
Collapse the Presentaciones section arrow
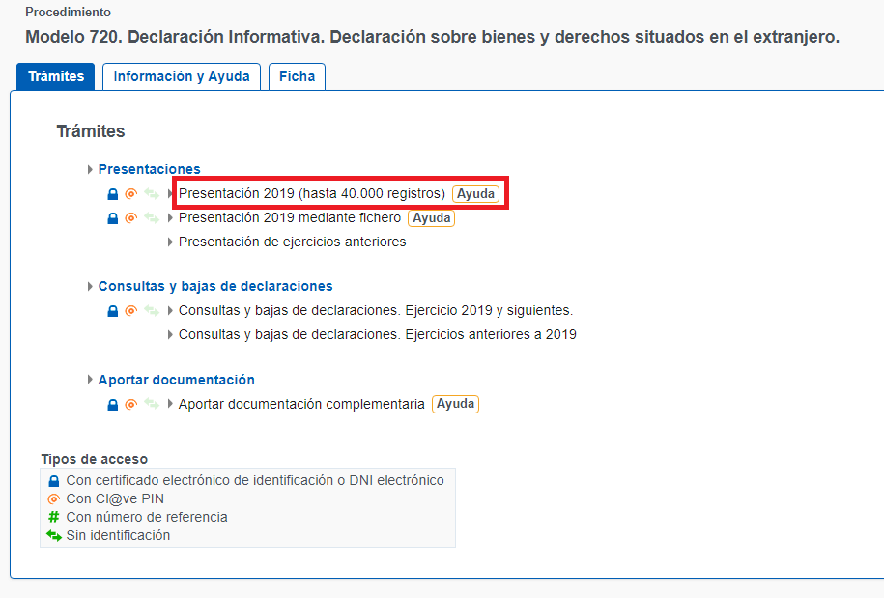pyautogui.click(x=90, y=170)
